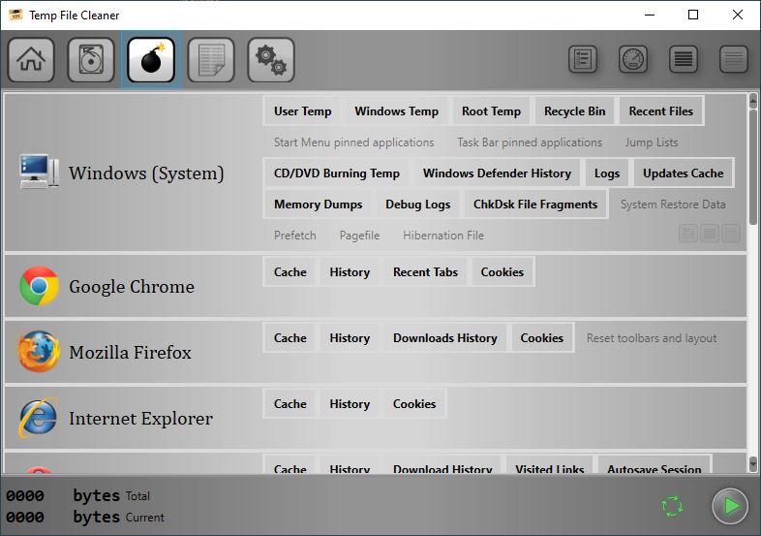761x536 pixels.
Task: Toggle Visited Links in bottom row
Action: point(549,465)
